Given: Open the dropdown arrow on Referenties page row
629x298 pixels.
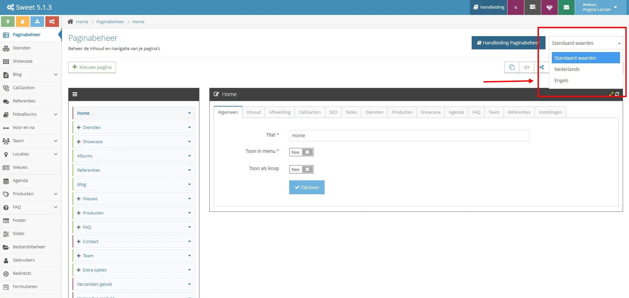Looking at the screenshot, I should tap(189, 170).
